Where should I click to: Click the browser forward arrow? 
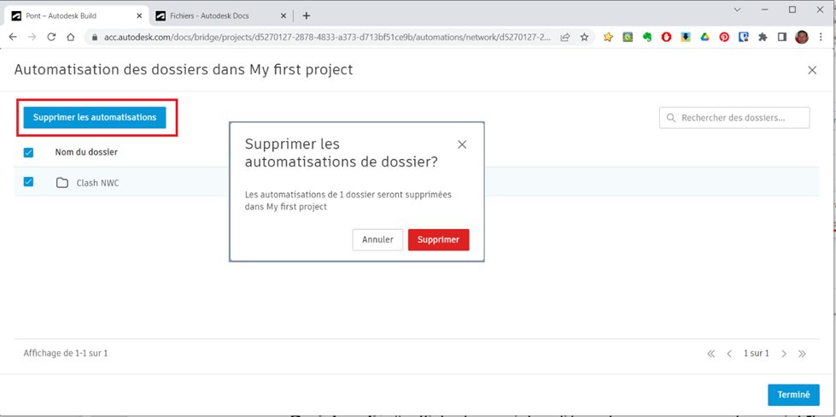click(x=32, y=37)
